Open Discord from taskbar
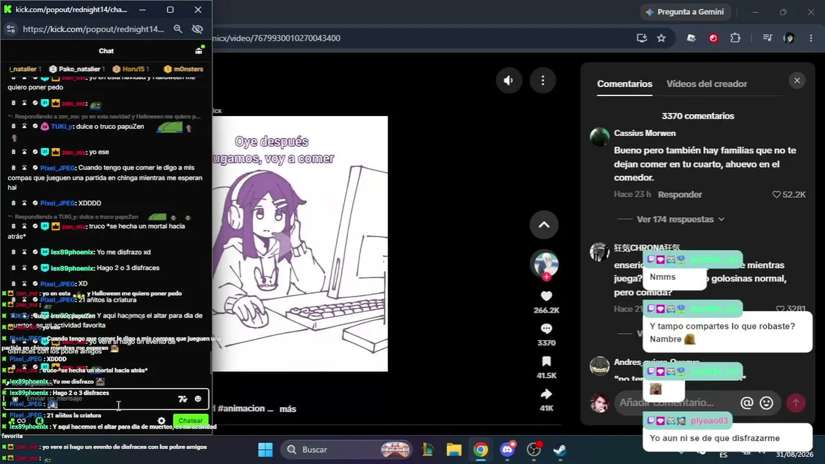The height and width of the screenshot is (464, 825). tap(507, 450)
